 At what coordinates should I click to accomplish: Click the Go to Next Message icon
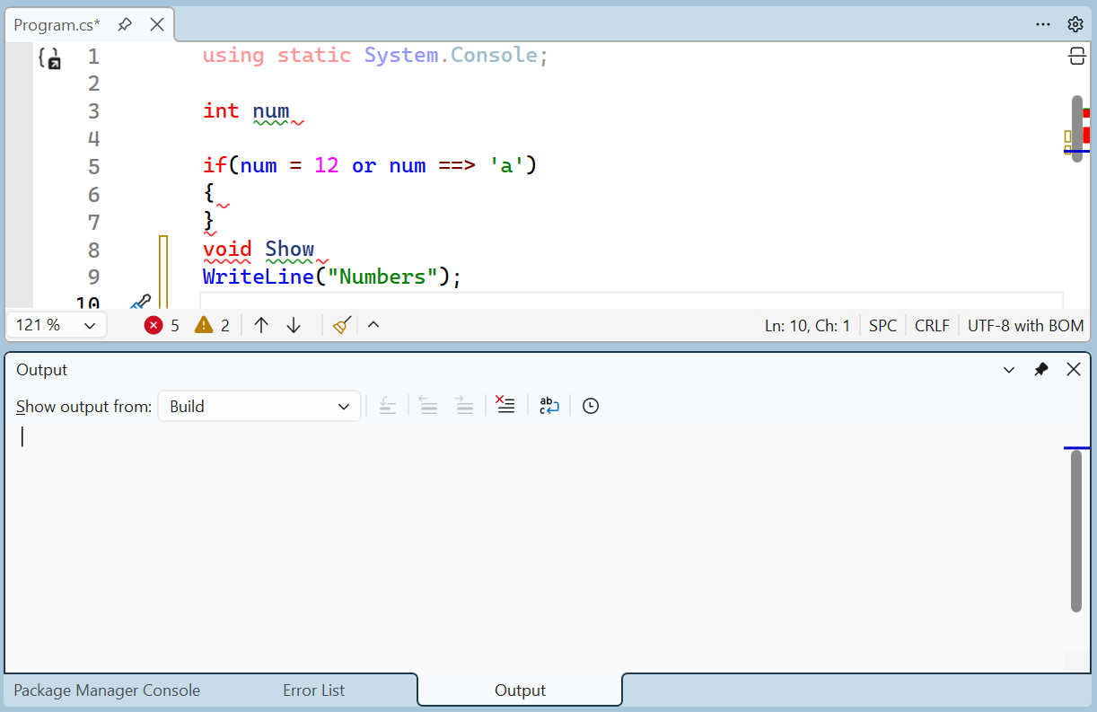(464, 406)
